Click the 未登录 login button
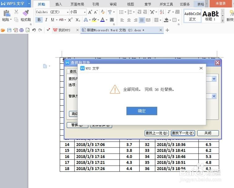Screen dimensions: 234x188 click(x=221, y=3)
